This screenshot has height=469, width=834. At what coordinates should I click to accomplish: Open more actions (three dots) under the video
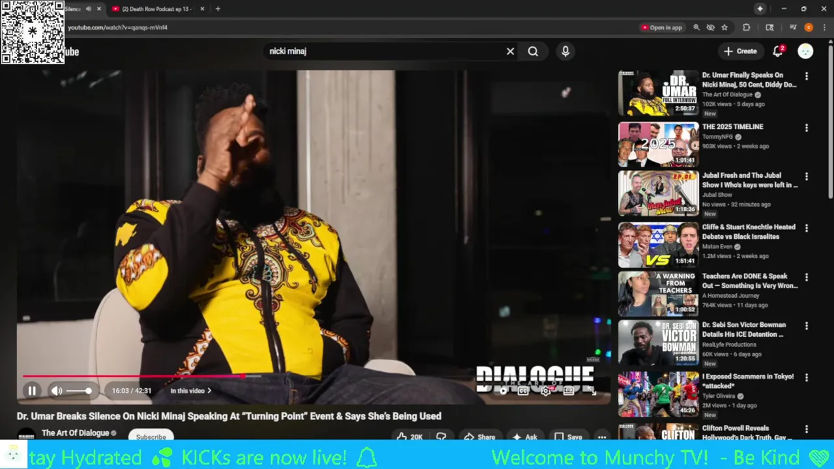coord(602,436)
